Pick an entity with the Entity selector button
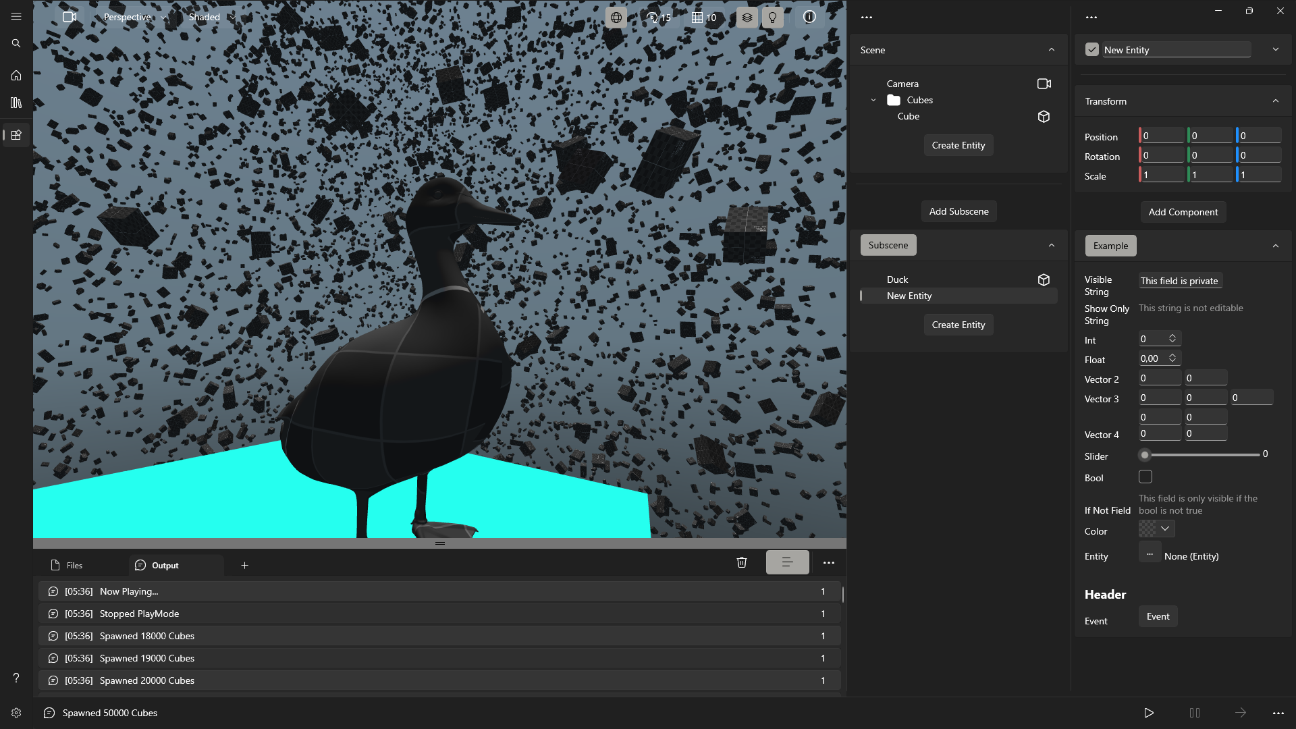Screen dimensions: 1296x729 click(1150, 553)
